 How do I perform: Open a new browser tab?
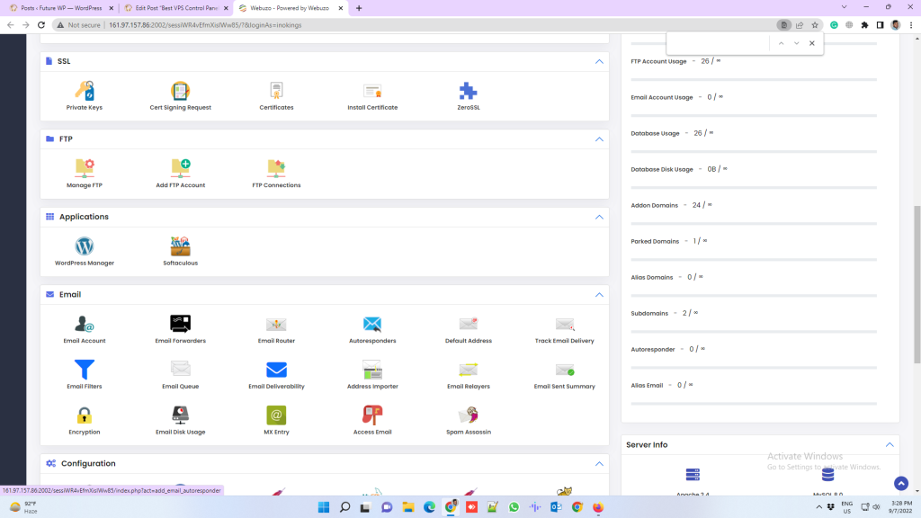click(359, 8)
